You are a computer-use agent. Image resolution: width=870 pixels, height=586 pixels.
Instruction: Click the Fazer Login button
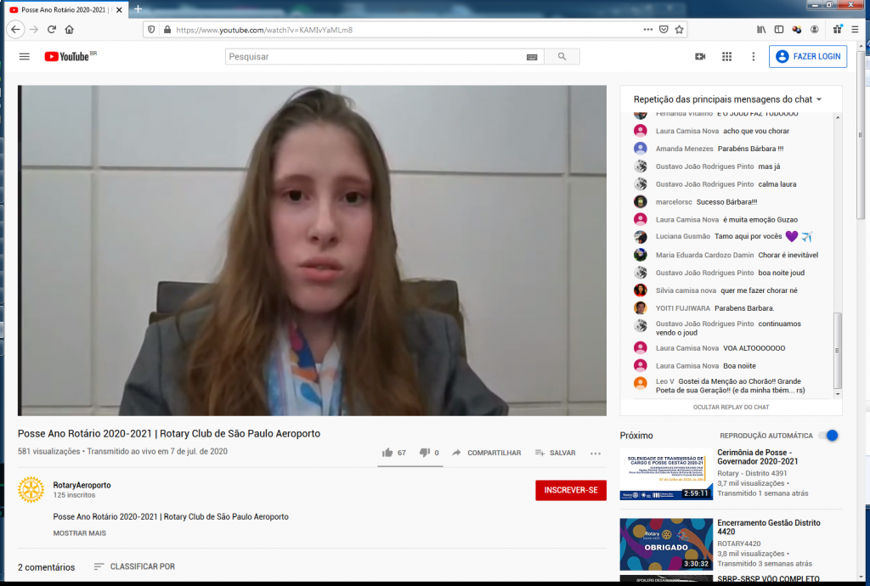pos(807,57)
